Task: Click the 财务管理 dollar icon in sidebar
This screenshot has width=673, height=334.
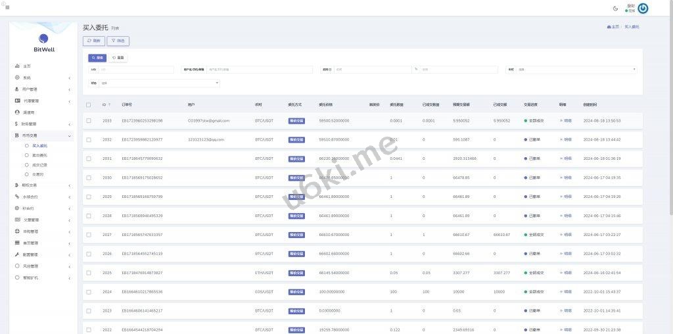Action: (16, 124)
